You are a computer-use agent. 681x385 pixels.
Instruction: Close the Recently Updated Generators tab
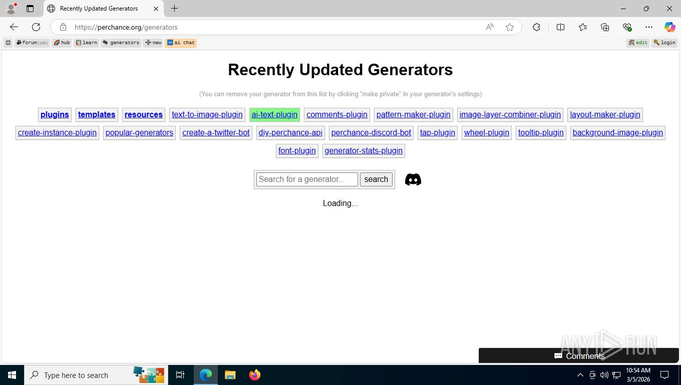[156, 9]
